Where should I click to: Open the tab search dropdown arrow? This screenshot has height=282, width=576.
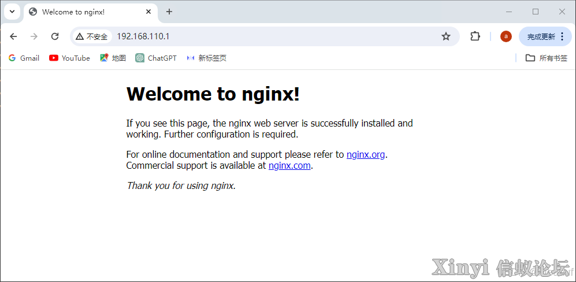[12, 12]
